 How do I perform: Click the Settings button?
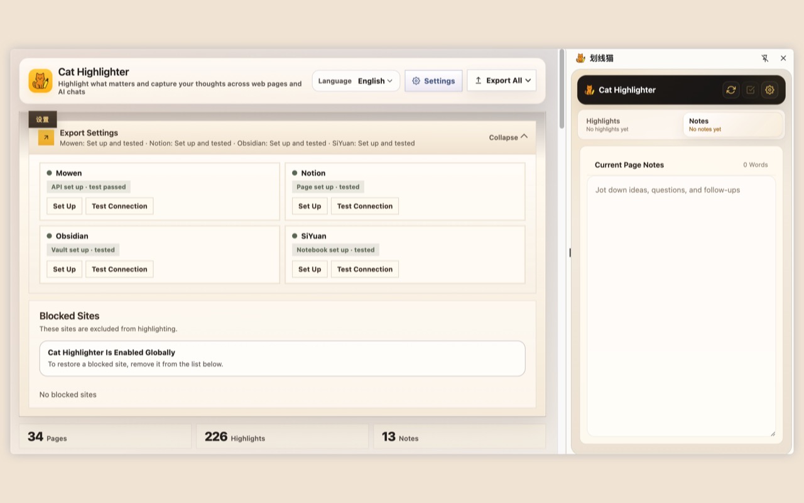click(433, 80)
